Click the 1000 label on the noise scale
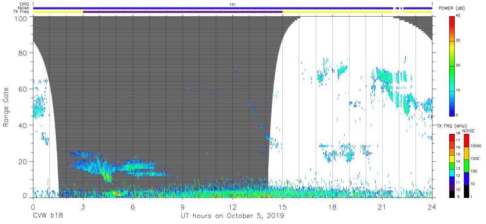The image size is (486, 224). [x=475, y=158]
